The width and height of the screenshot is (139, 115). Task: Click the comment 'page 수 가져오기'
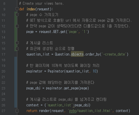pyautogui.click(x=42, y=15)
